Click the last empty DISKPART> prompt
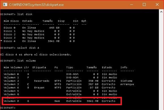Viewport: 164px width, 110px height. pos(8,108)
